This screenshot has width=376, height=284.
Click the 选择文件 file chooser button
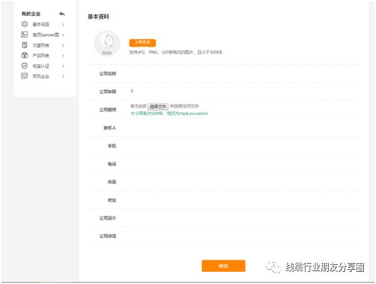coord(158,106)
